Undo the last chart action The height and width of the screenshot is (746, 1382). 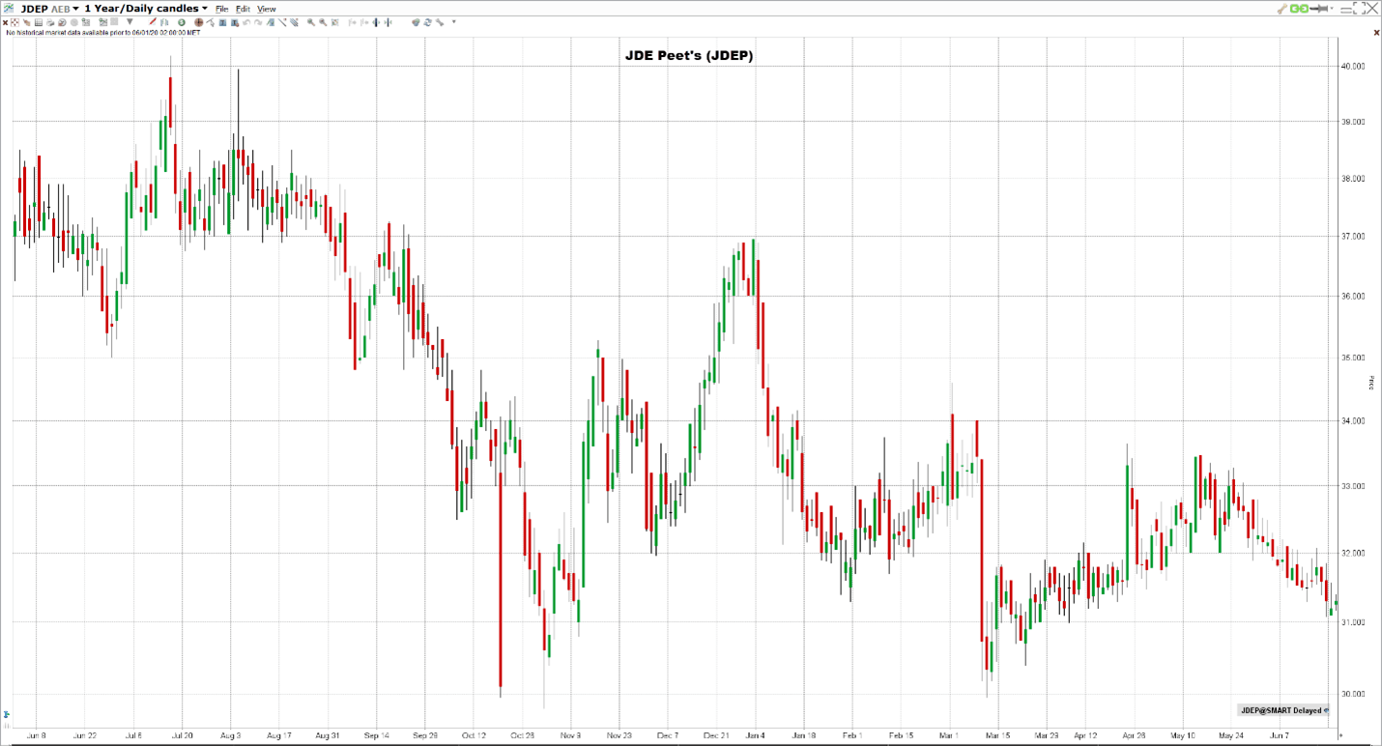[x=246, y=22]
